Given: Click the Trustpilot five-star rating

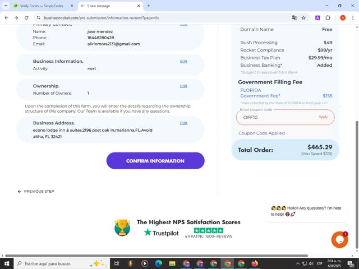Looking at the screenshot, I should pos(209,230).
